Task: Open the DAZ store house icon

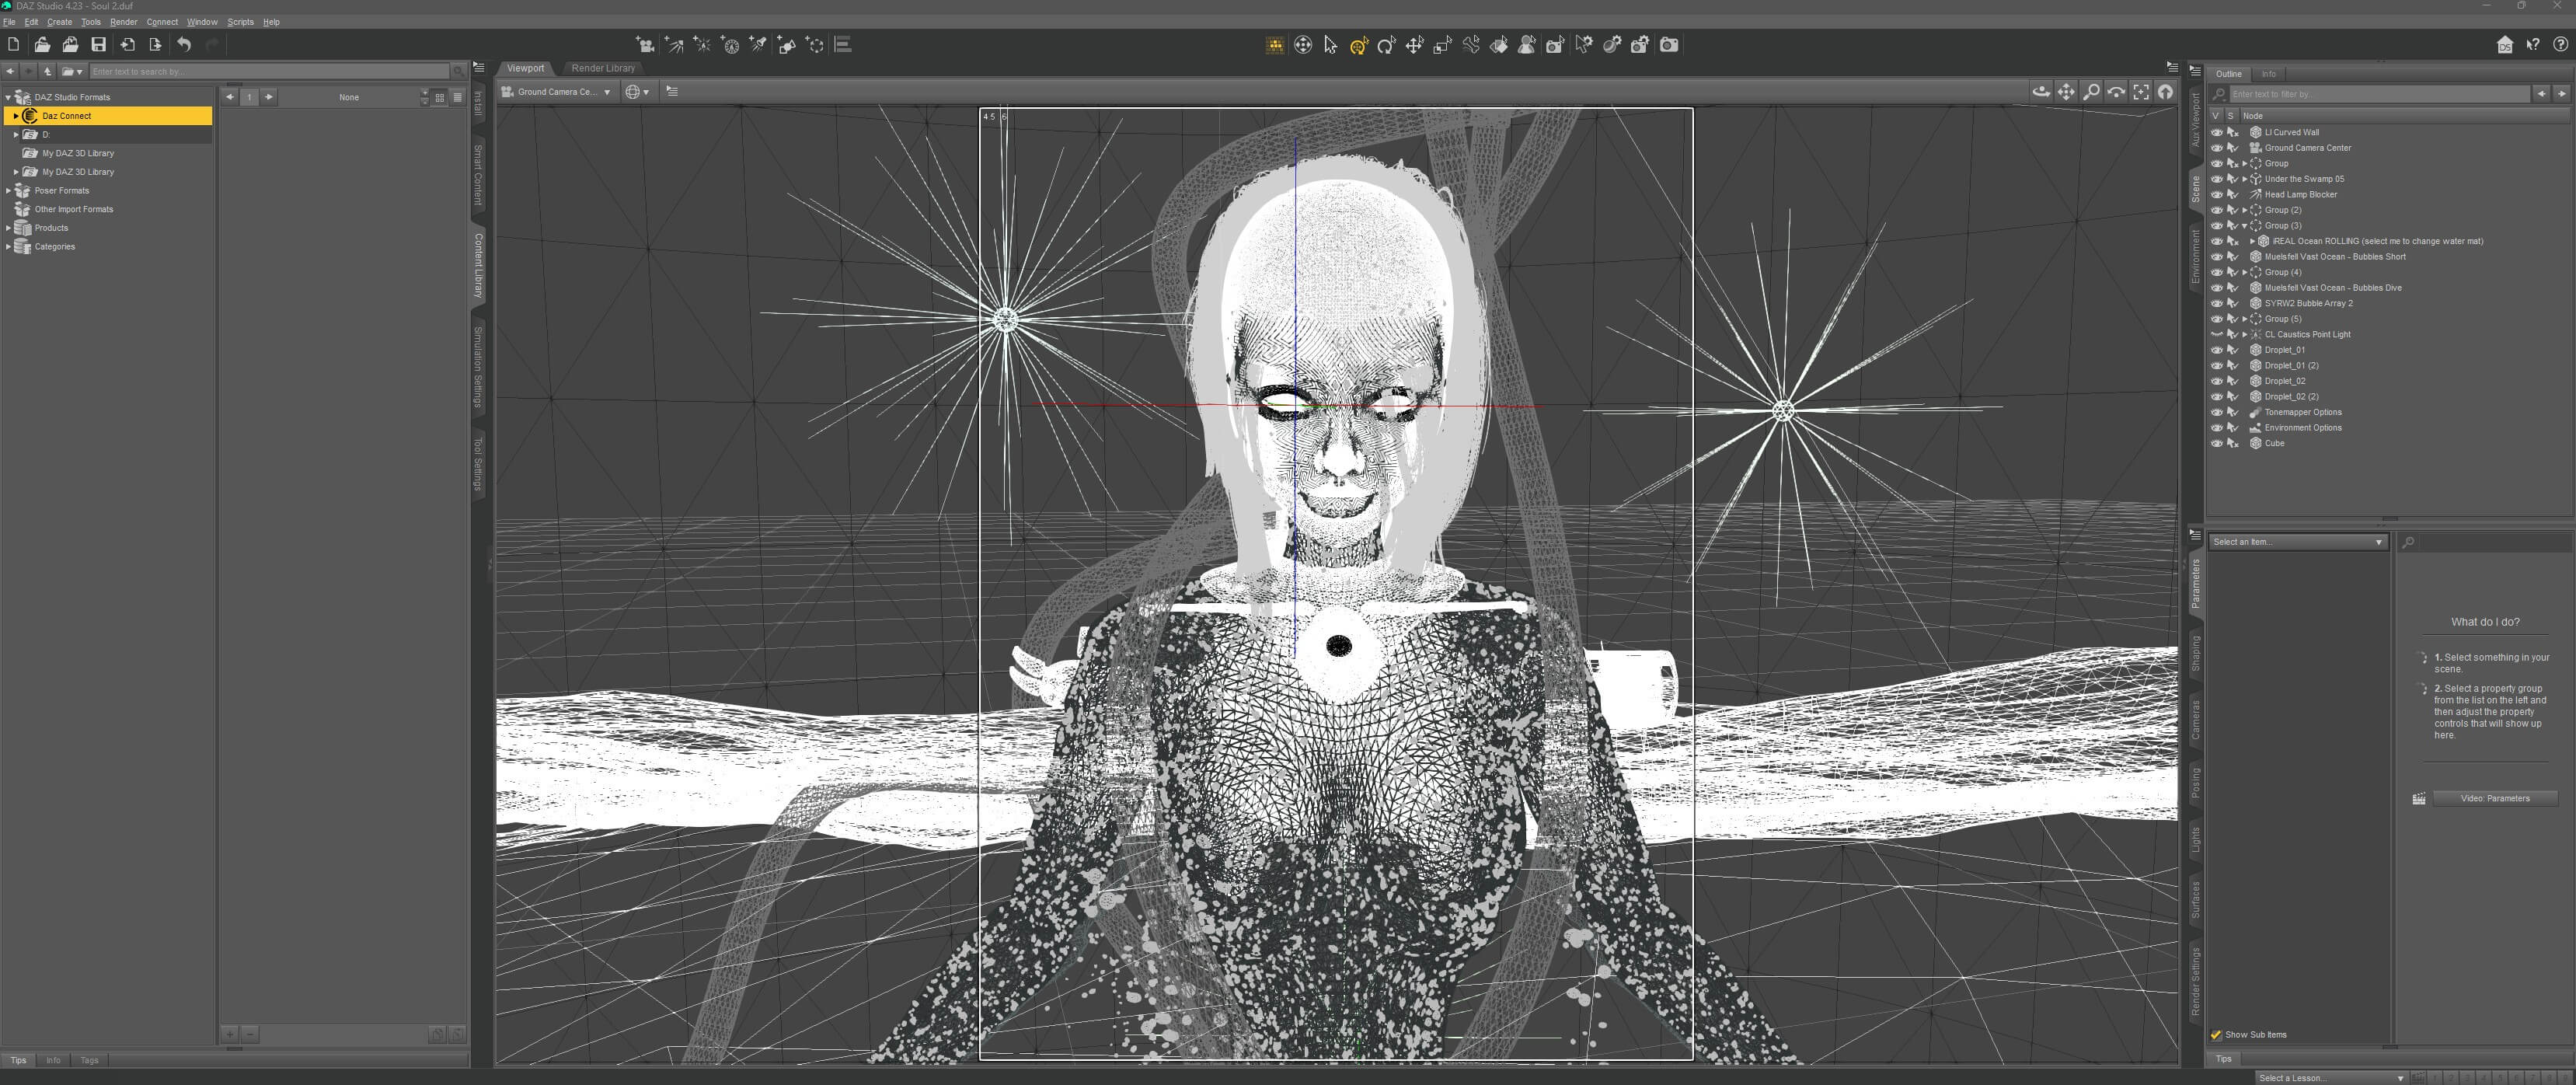Action: (2504, 45)
